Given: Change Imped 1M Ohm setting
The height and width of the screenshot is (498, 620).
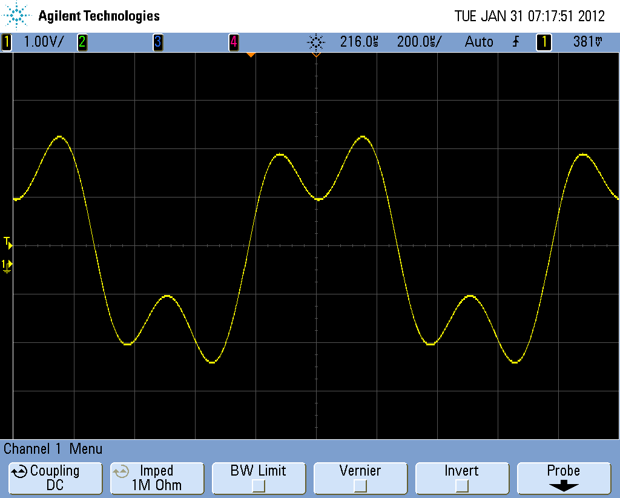Looking at the screenshot, I should coord(157,478).
